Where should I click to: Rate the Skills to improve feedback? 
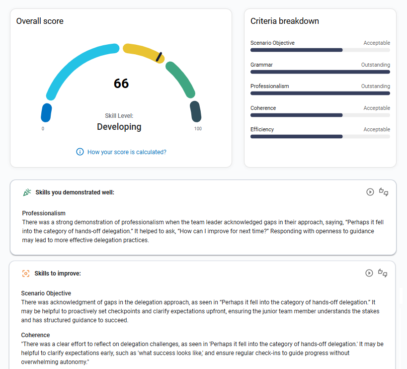[383, 273]
